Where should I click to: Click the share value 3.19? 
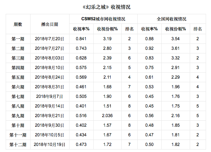pyautogui.click(x=107, y=39)
